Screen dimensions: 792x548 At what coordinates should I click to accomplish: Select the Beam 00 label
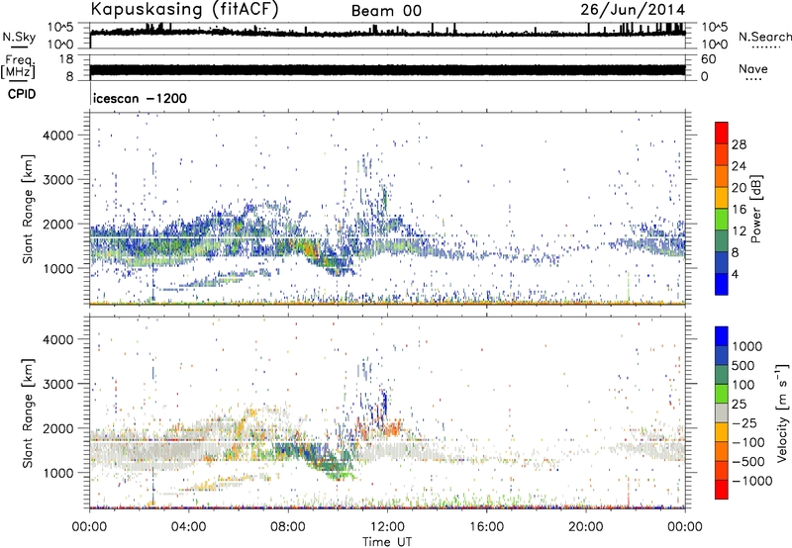click(386, 11)
